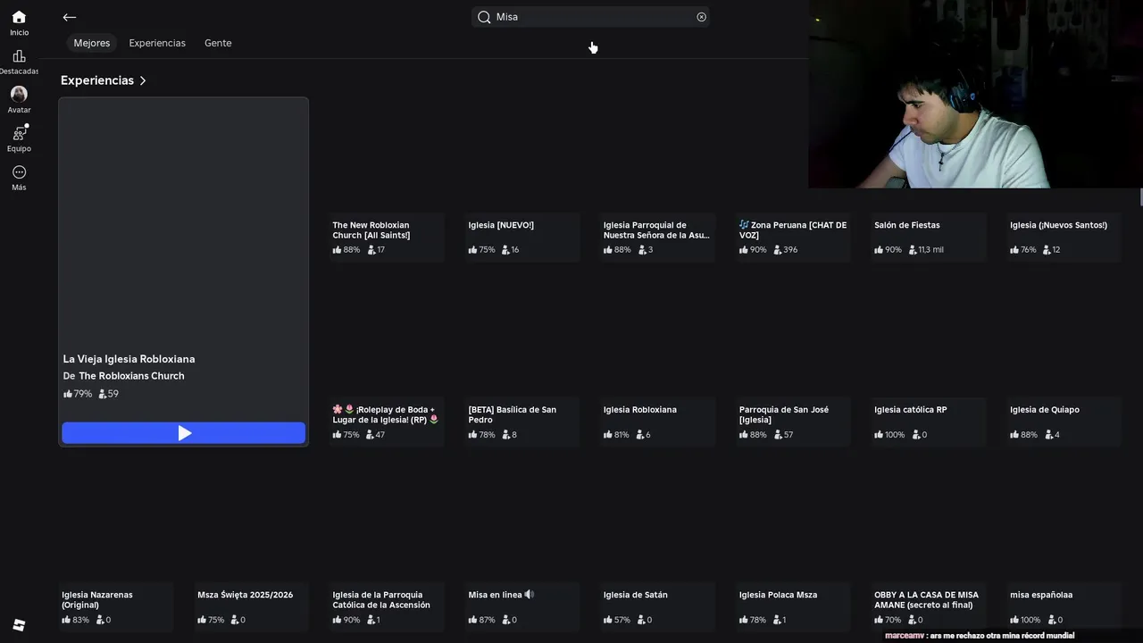
Task: Expand the Experiencias section chevron
Action: (143, 80)
